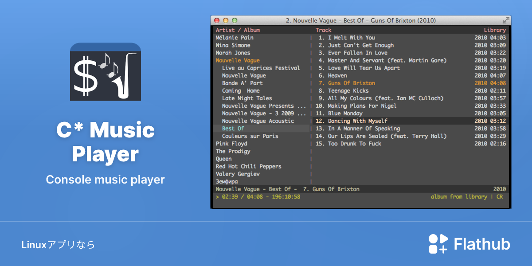Select album Nouvelle Vague Presents ...
Image resolution: width=532 pixels, height=266 pixels.
tap(264, 106)
